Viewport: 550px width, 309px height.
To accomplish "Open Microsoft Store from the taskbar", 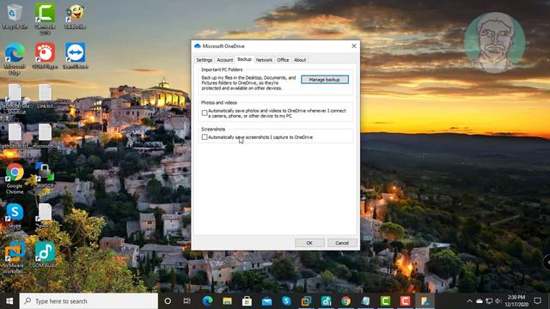I will click(x=247, y=301).
